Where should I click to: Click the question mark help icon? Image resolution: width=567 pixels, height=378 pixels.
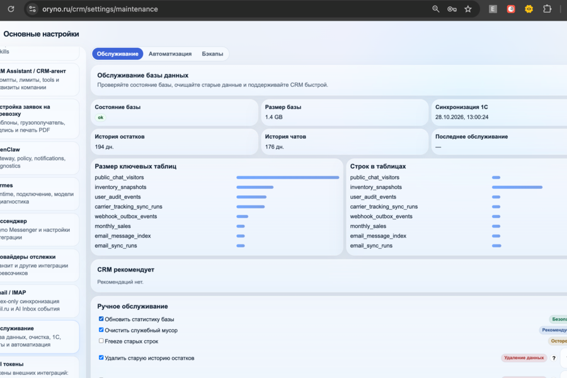click(x=554, y=358)
